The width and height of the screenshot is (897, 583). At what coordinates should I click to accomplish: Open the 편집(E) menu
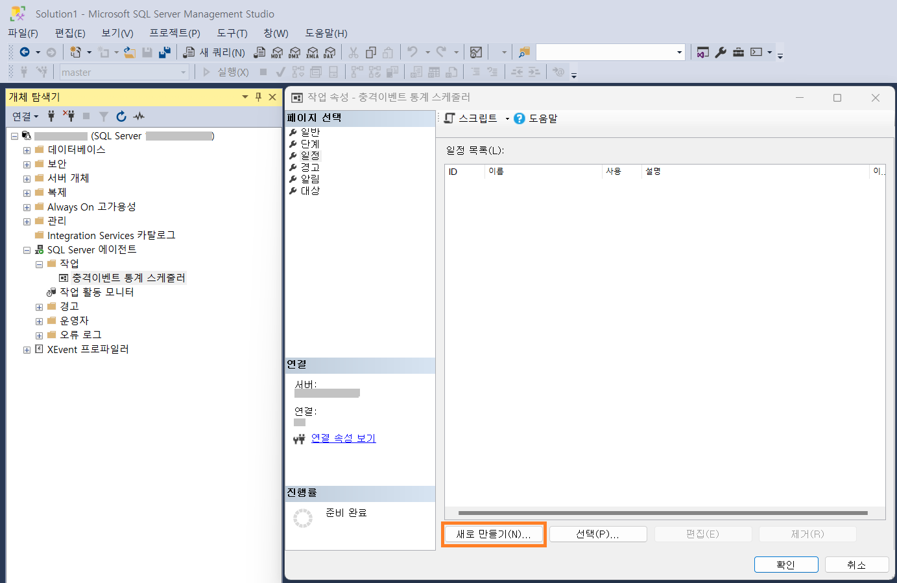tap(70, 33)
